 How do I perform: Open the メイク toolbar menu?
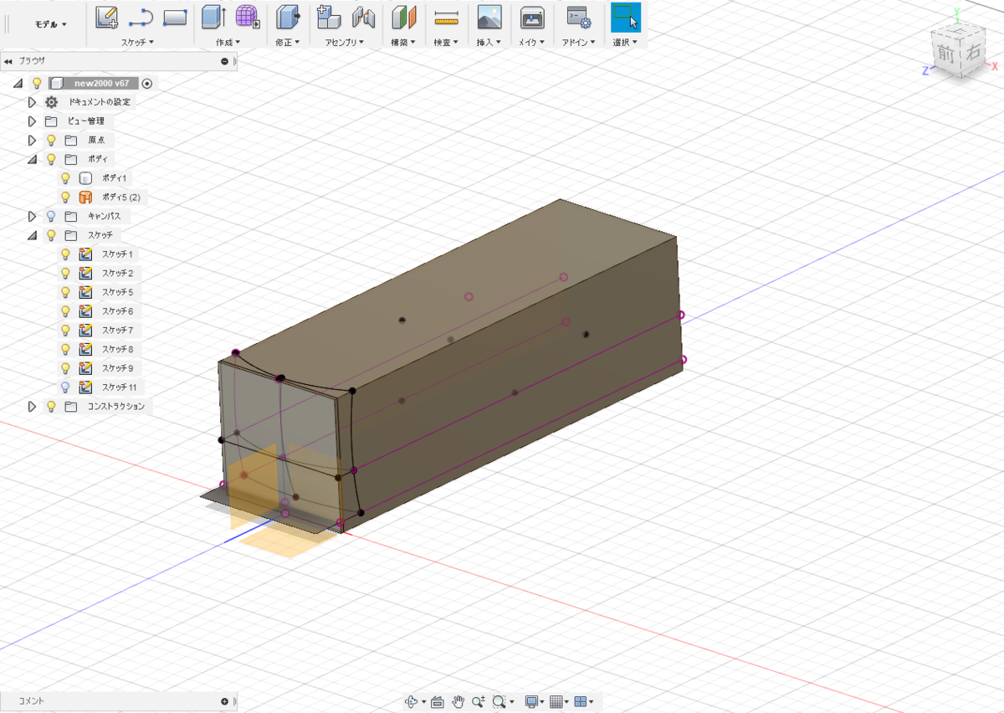531,42
